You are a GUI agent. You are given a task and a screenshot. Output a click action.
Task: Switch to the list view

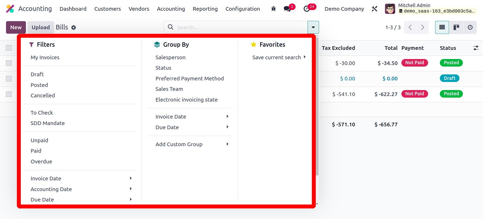(442, 27)
